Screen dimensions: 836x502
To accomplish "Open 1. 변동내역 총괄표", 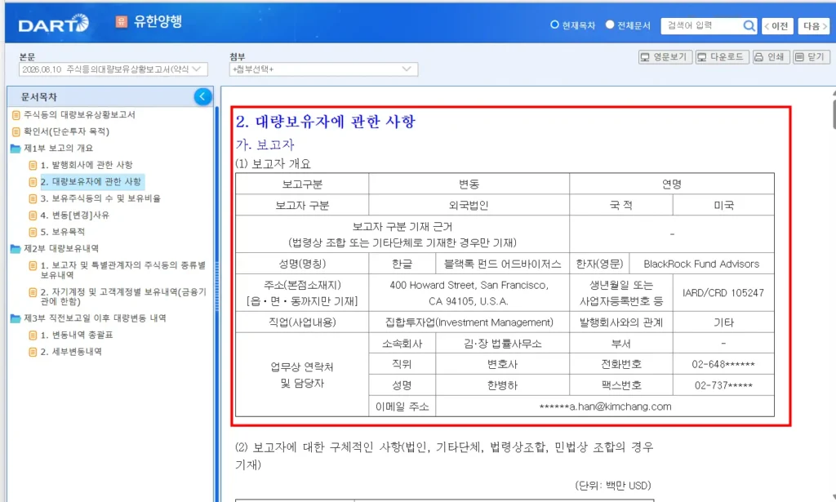I will click(77, 335).
